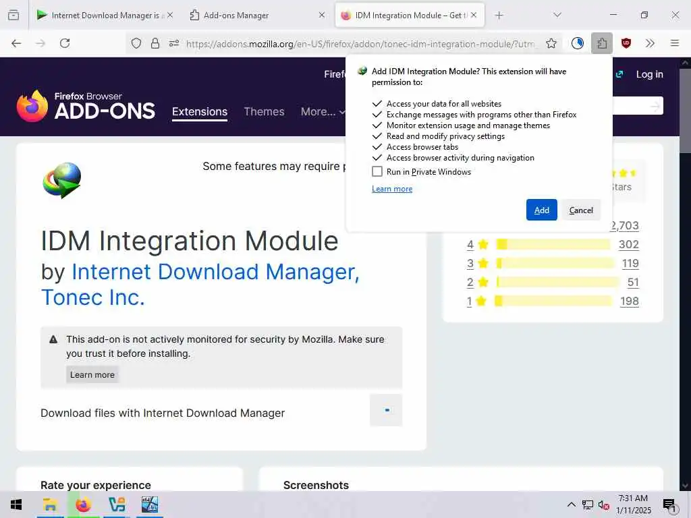Click the IDM Integration Module globe icon

pos(62,180)
